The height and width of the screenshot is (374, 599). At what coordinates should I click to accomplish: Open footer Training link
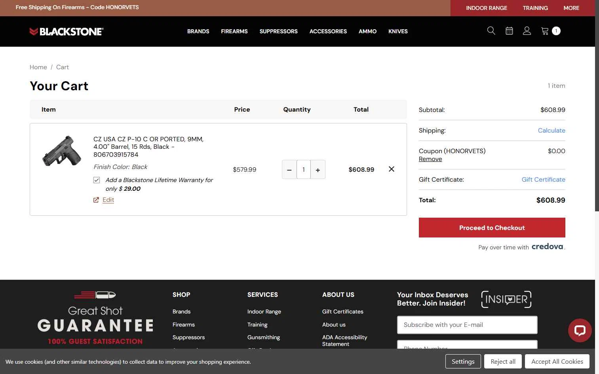[257, 325]
